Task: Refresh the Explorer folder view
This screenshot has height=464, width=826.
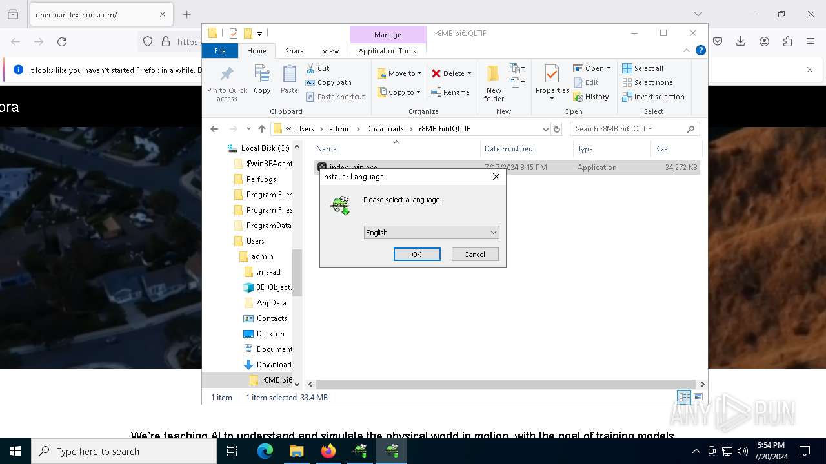Action: pyautogui.click(x=558, y=129)
